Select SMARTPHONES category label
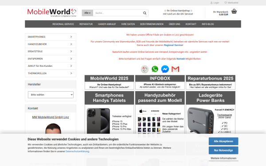This screenshot has height=166, width=266. tap(36, 37)
